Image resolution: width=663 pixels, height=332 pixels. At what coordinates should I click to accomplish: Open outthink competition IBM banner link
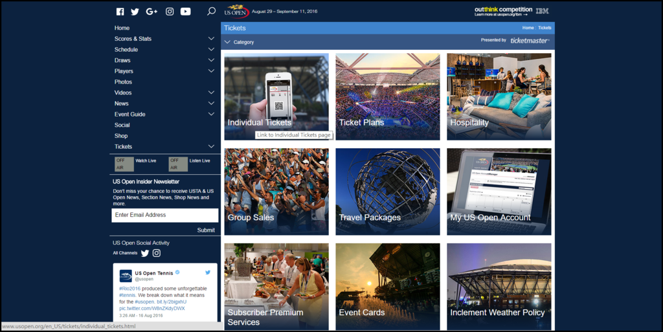(x=503, y=12)
